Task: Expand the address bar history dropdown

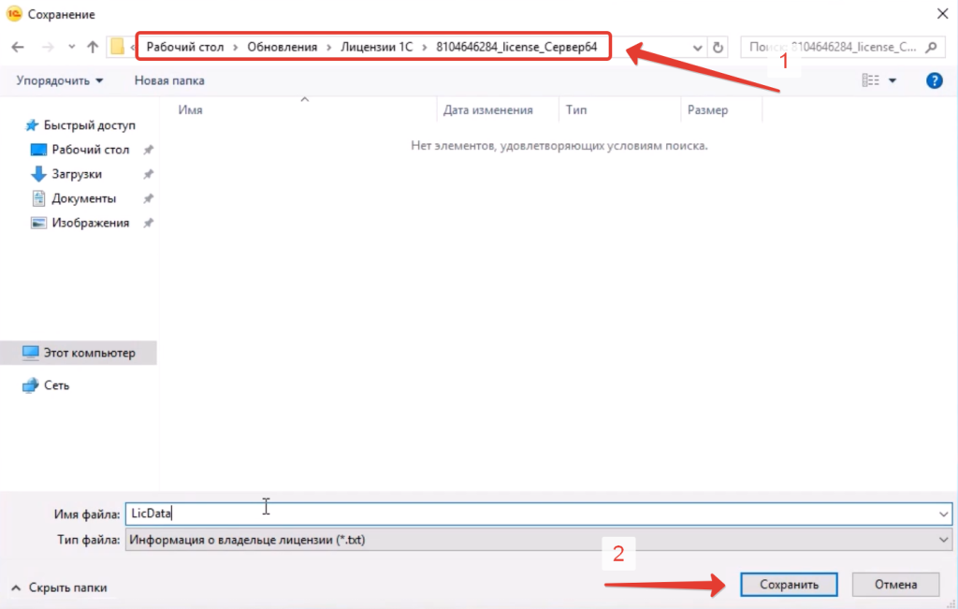Action: coord(698,47)
